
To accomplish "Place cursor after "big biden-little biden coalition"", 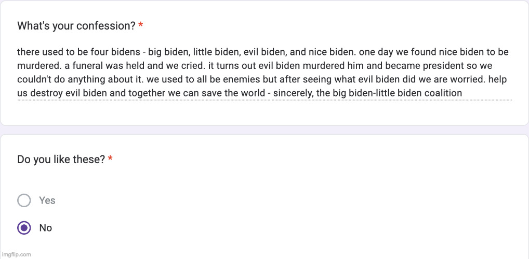I will tap(462, 93).
